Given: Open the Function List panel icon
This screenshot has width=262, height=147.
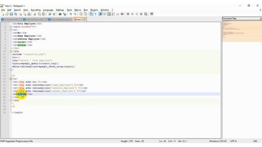Looking at the screenshot, I should tap(113, 14).
